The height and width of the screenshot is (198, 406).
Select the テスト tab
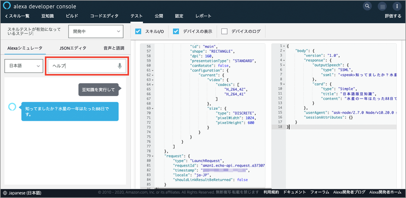tap(137, 16)
